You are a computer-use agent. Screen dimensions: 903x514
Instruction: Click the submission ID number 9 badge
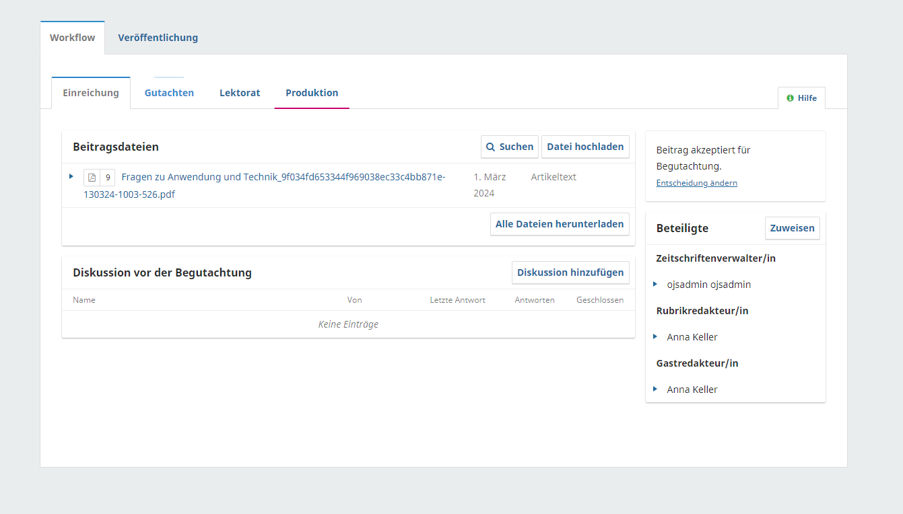[x=108, y=178]
